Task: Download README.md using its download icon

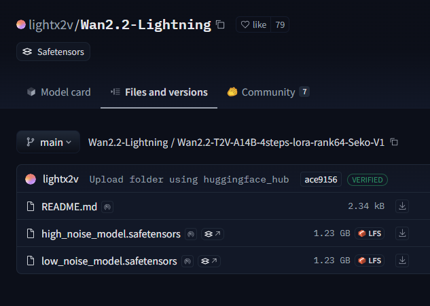Action: (402, 206)
